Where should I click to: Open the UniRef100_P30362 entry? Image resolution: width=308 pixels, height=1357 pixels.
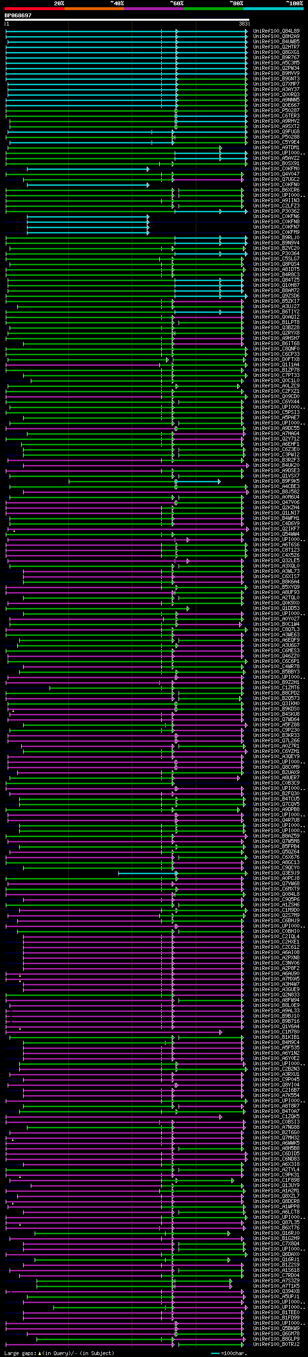(276, 211)
